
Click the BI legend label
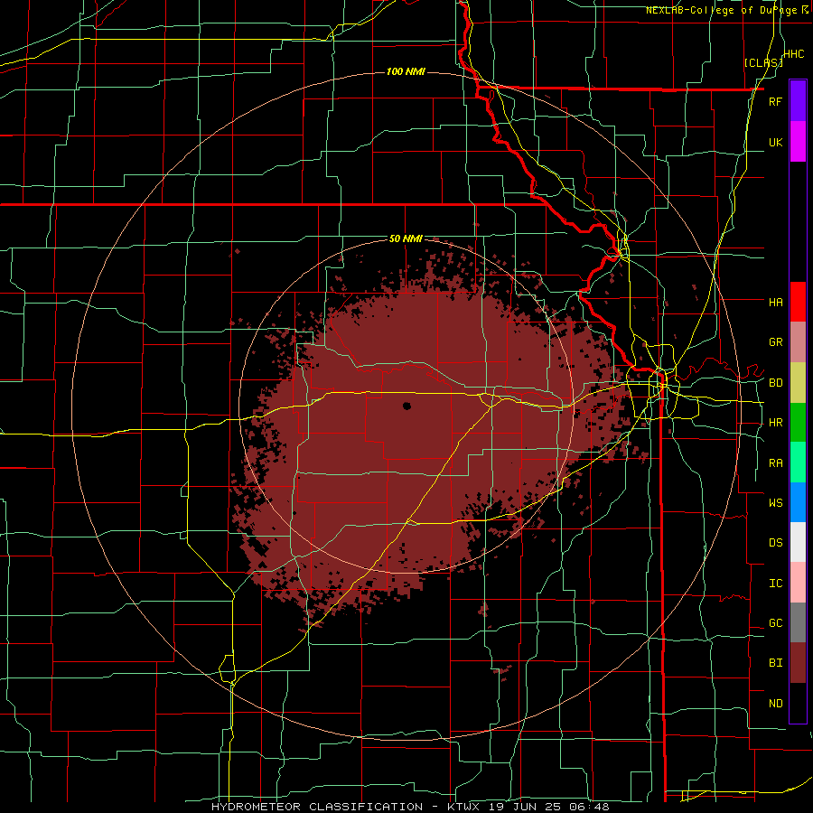pyautogui.click(x=775, y=663)
